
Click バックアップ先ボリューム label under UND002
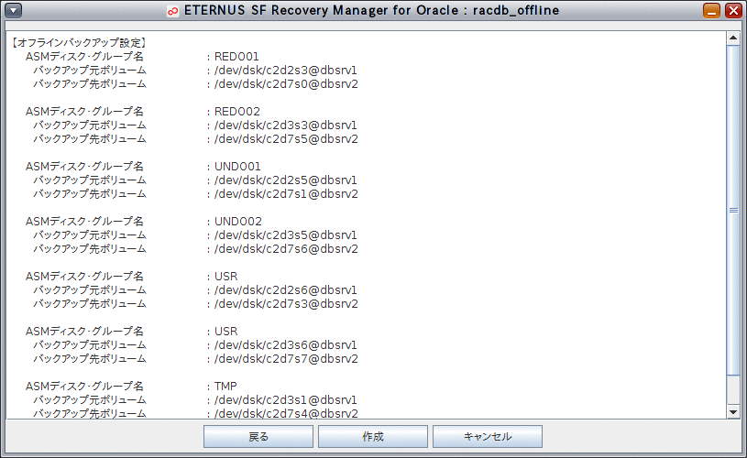[90, 249]
